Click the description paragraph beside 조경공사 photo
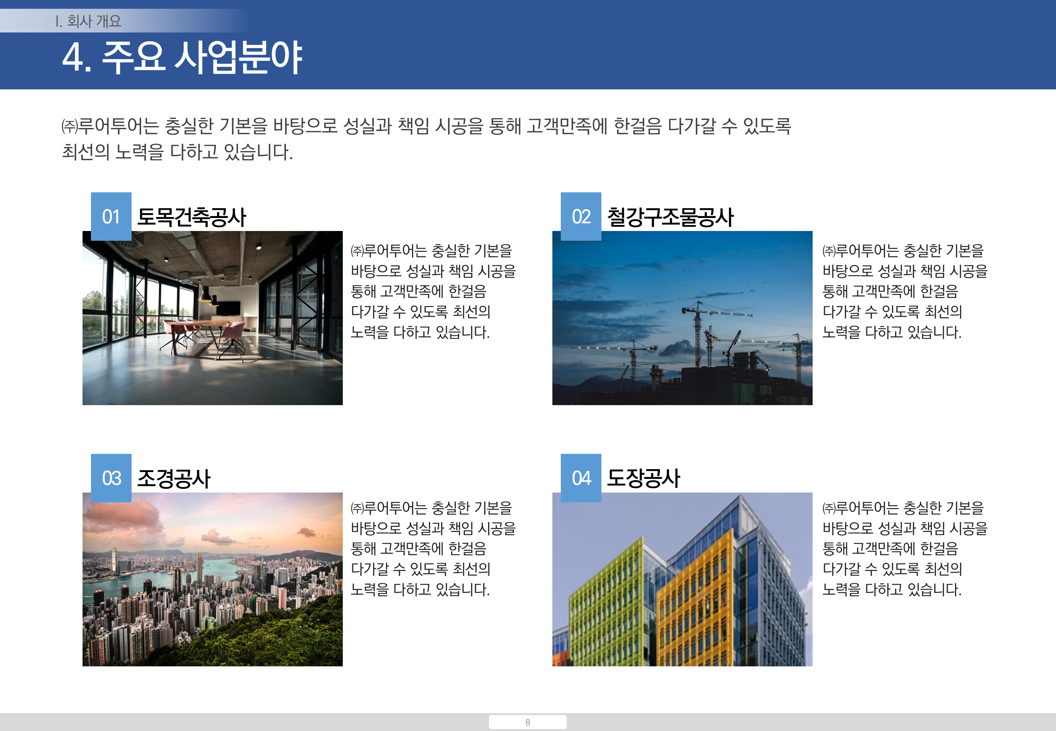The width and height of the screenshot is (1056, 731). (433, 549)
